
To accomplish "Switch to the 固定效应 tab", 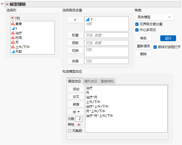I will coord(75,81).
